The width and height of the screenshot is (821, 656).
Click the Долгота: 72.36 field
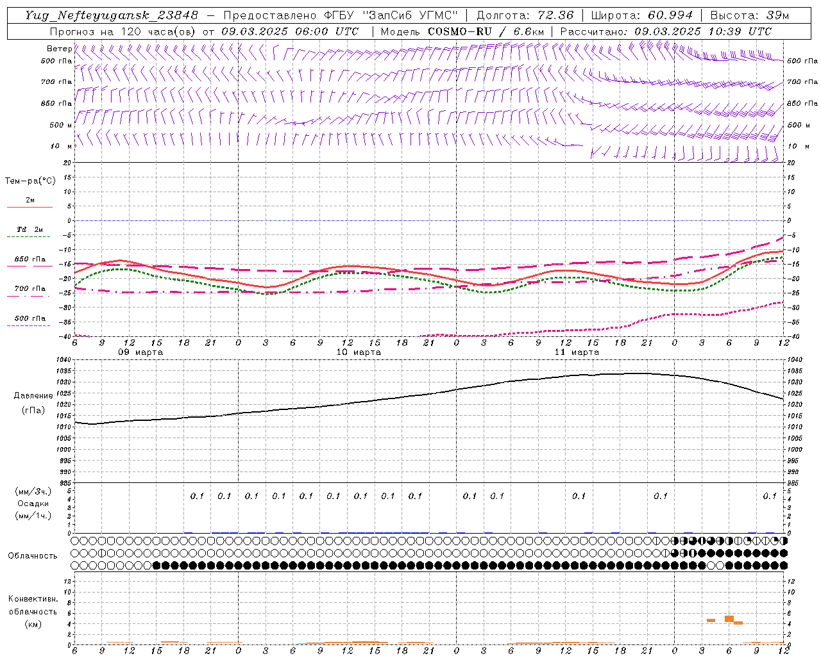pyautogui.click(x=525, y=15)
